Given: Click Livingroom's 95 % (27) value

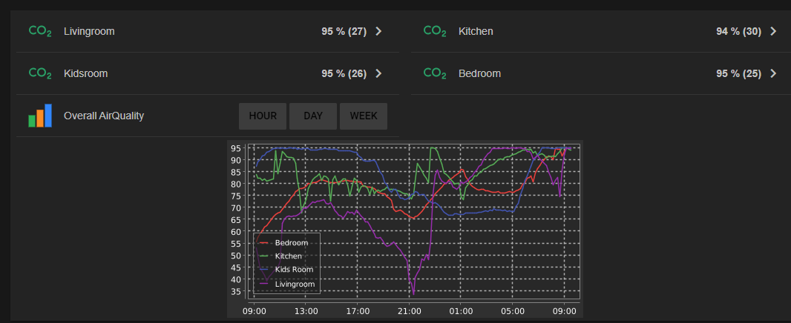Looking at the screenshot, I should click(x=344, y=31).
